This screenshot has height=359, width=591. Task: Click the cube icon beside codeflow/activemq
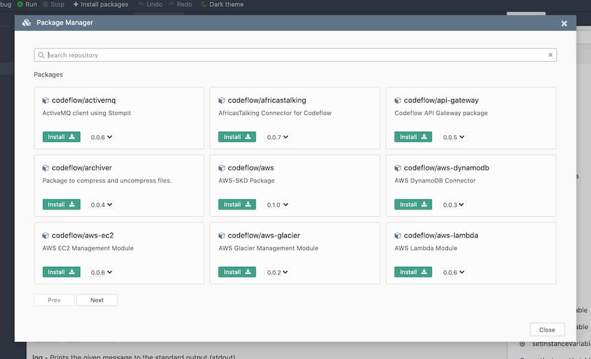coord(45,100)
